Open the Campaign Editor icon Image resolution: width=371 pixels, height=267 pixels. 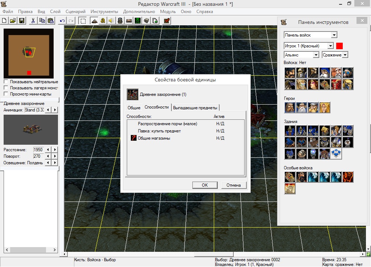tap(129, 21)
